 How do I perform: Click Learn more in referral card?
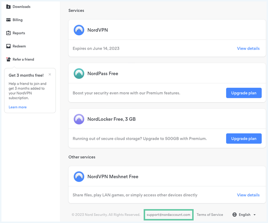(18, 107)
